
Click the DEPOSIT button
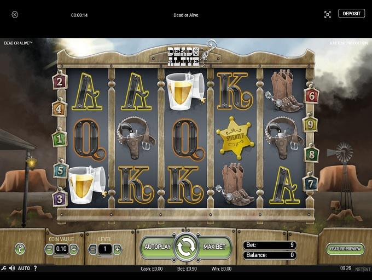(351, 14)
